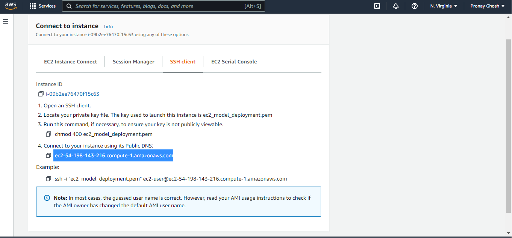512x238 pixels.
Task: Open AWS CloudShell from the top bar
Action: coord(377,6)
